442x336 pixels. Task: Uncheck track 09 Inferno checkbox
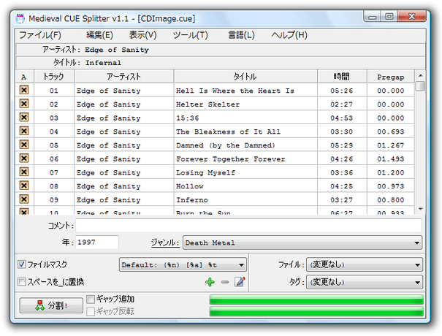(x=24, y=199)
